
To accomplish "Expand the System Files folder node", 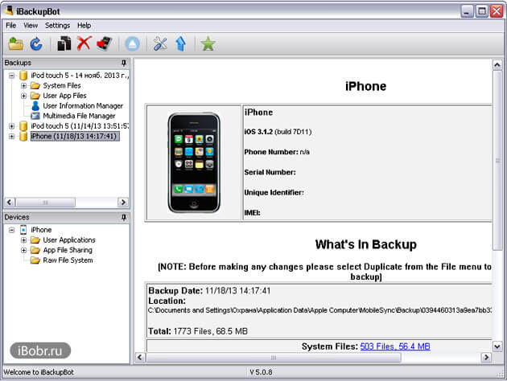I will click(24, 86).
